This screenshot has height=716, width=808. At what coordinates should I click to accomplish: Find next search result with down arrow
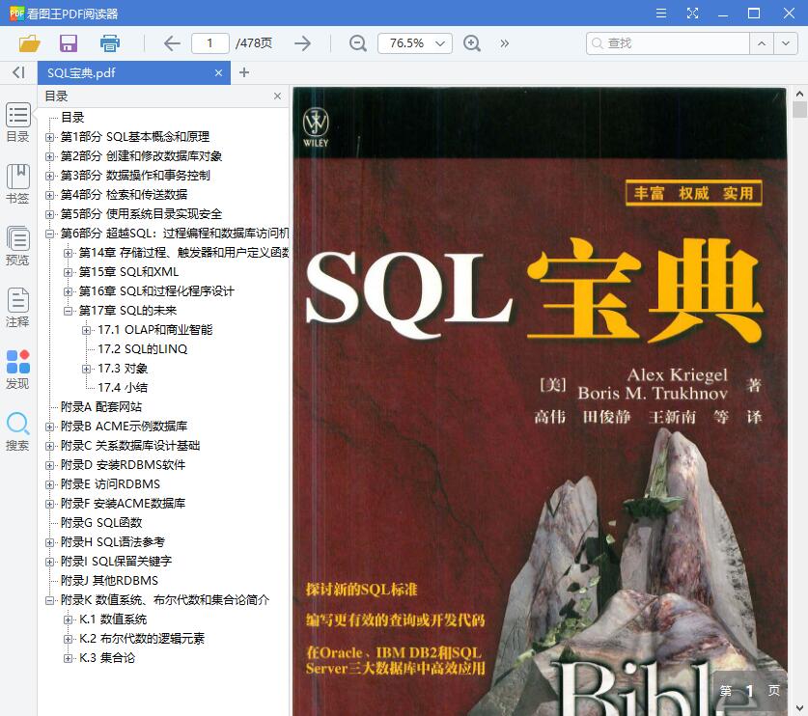point(786,43)
